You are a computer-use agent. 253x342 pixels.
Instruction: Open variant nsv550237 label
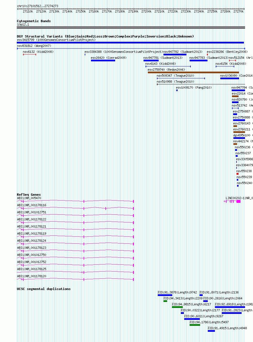tap(243, 153)
